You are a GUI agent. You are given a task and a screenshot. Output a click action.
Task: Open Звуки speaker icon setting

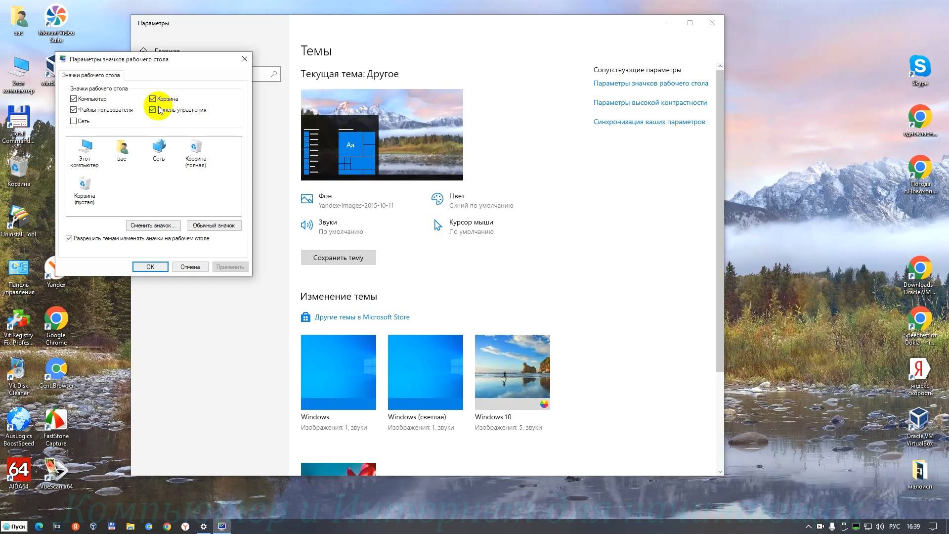pyautogui.click(x=307, y=225)
